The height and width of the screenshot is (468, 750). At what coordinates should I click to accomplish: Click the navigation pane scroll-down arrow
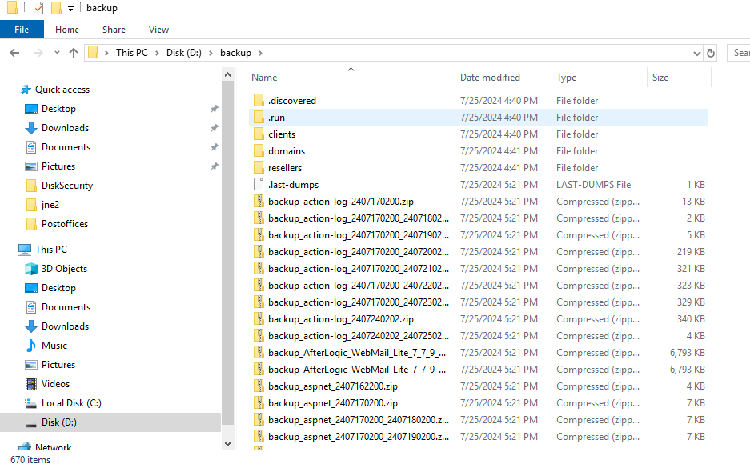pos(228,443)
